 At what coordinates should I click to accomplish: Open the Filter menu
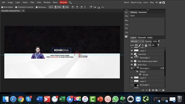point(32,2)
